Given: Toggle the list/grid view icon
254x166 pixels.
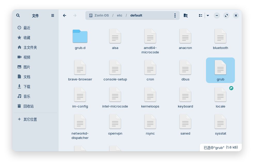Looking at the screenshot, I should point(201,15).
